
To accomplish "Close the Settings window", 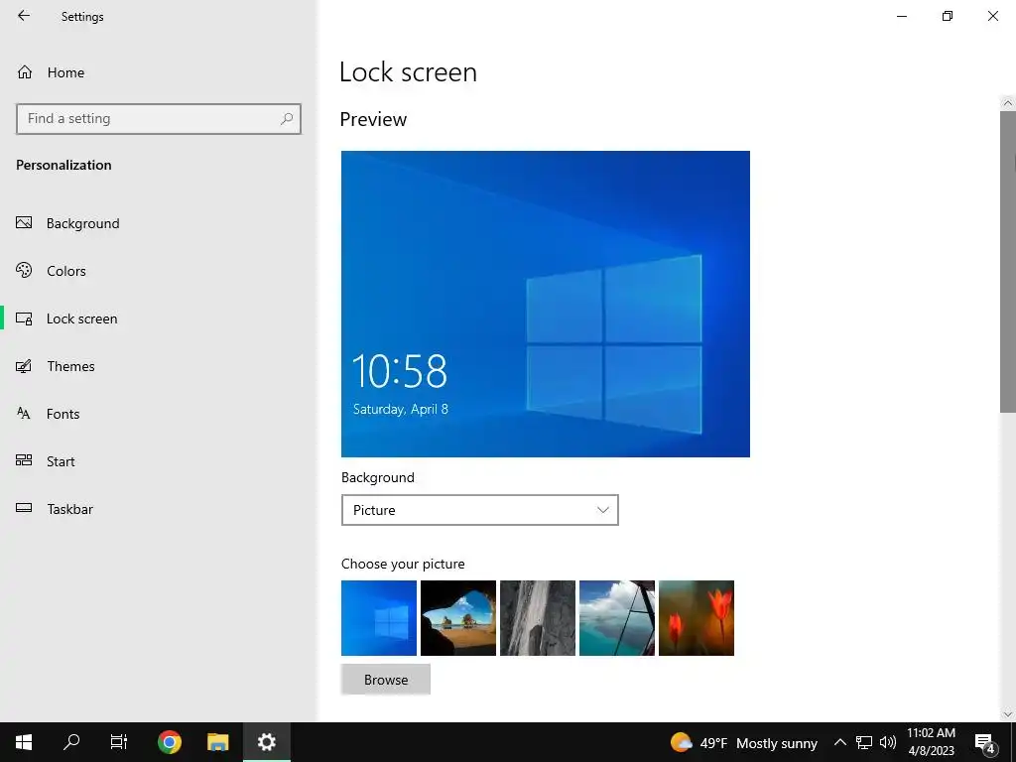I will pyautogui.click(x=992, y=16).
